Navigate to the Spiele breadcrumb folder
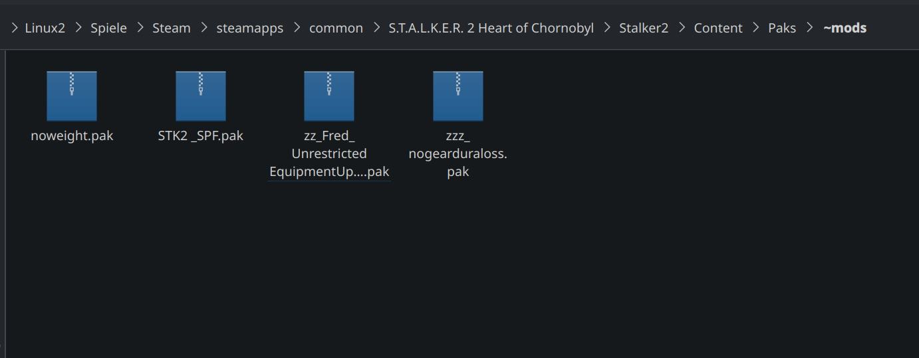The width and height of the screenshot is (919, 358). point(108,28)
